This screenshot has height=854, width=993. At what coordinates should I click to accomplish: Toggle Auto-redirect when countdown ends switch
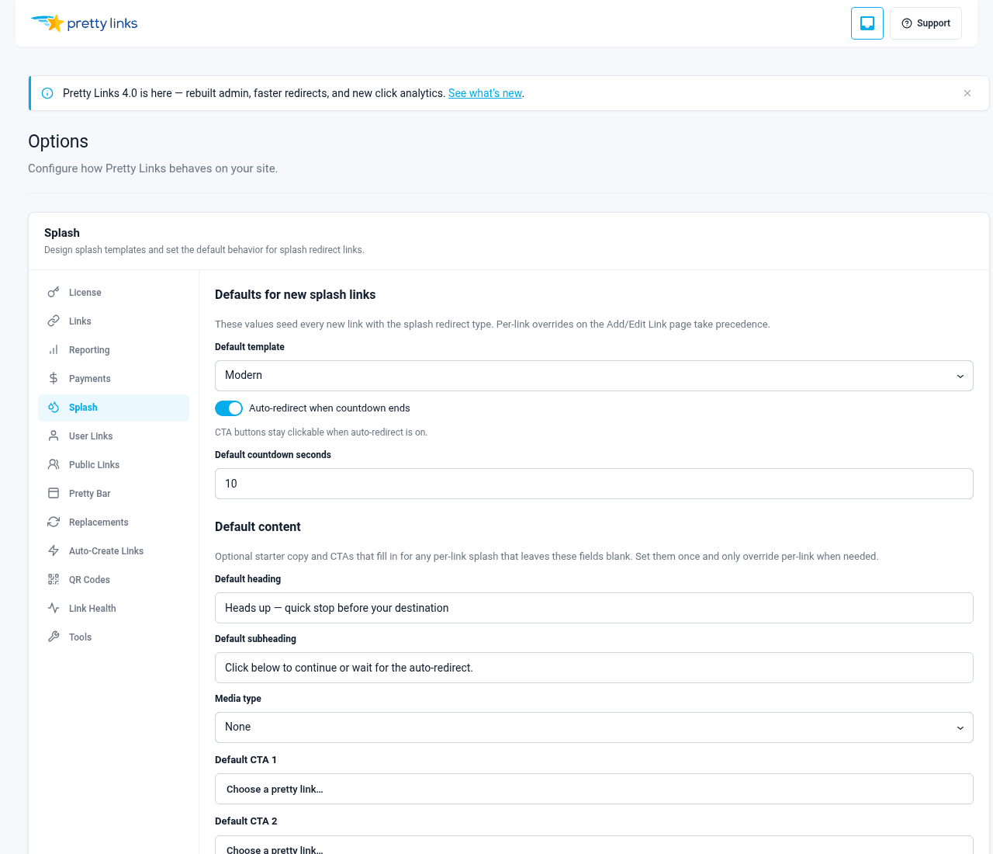229,408
